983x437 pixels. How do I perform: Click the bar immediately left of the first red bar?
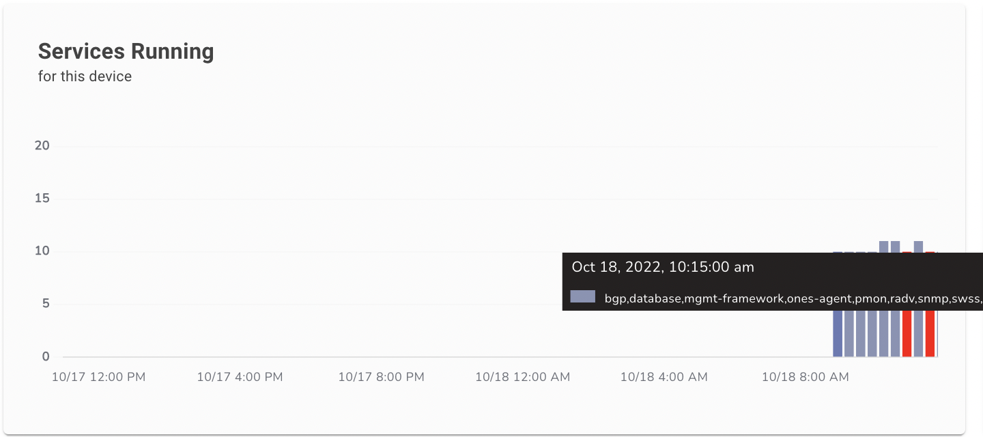click(x=895, y=335)
